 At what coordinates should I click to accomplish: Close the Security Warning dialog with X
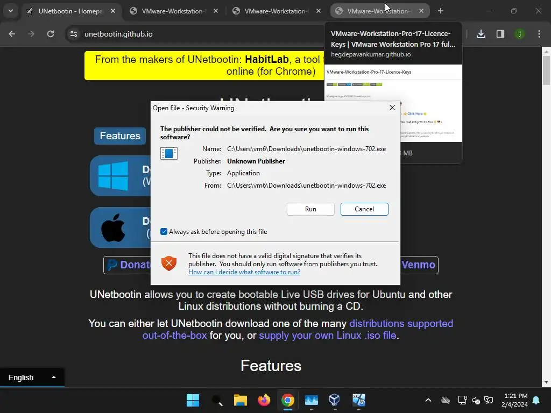point(392,108)
